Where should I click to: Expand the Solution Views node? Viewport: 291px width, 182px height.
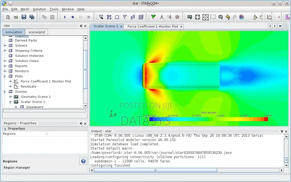5,61
